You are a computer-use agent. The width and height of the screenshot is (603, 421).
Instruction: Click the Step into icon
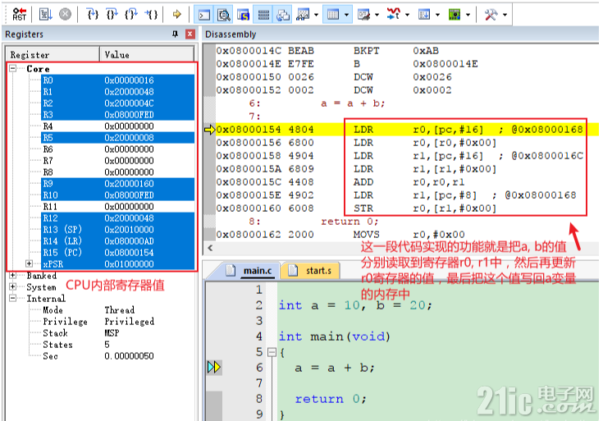pyautogui.click(x=93, y=15)
